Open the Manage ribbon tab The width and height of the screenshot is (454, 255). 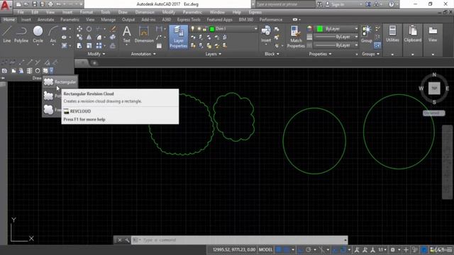click(x=108, y=20)
